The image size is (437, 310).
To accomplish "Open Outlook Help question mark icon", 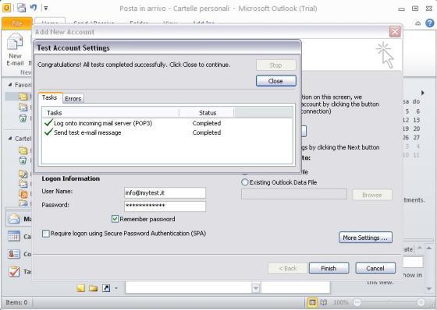I will pyautogui.click(x=429, y=23).
